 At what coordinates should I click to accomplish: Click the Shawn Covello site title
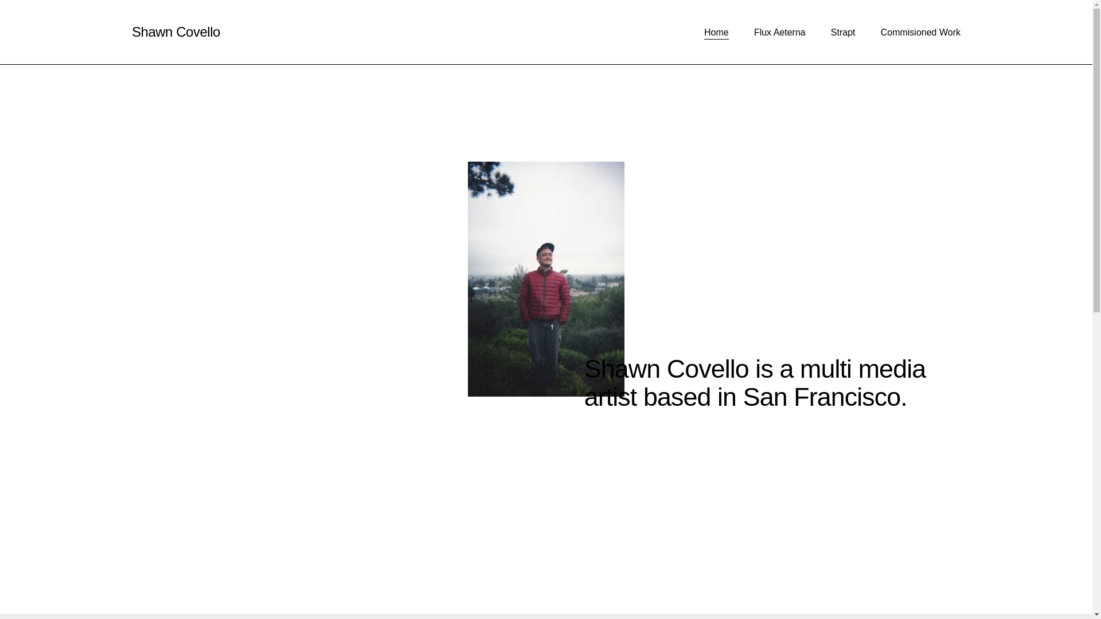click(175, 32)
